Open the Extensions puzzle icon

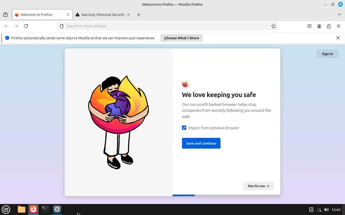tap(329, 26)
